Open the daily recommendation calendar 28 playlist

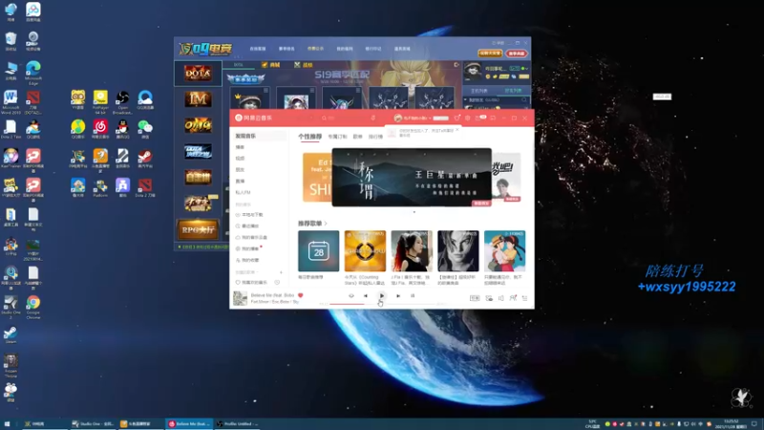click(x=319, y=251)
